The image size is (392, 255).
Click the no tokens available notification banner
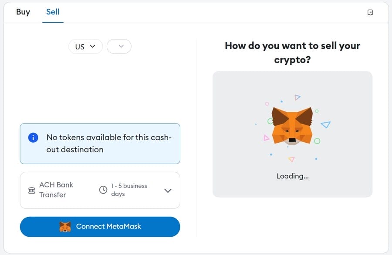100,143
